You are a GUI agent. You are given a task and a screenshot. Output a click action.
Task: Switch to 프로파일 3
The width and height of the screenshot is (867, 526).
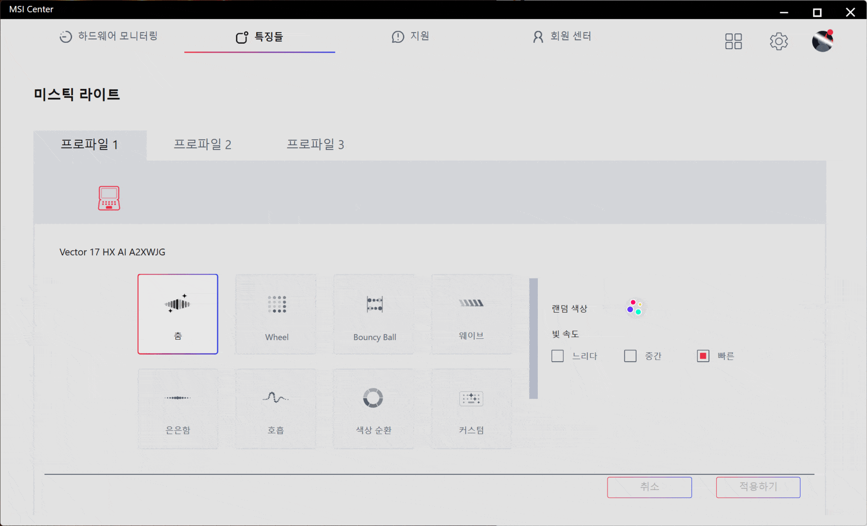pos(316,145)
